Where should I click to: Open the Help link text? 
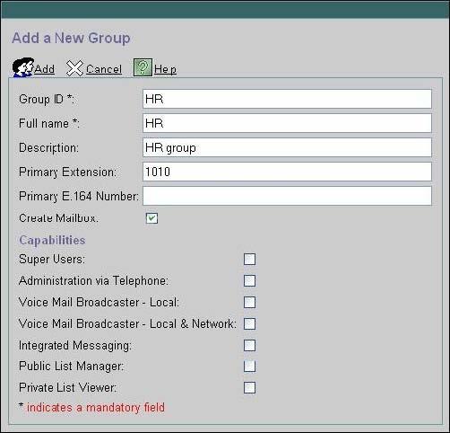click(x=165, y=69)
